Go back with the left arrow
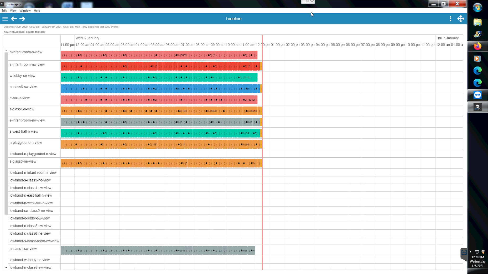The image size is (488, 274). pos(14,19)
